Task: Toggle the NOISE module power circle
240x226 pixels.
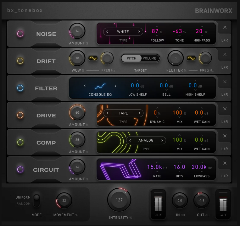Action: click(20, 34)
